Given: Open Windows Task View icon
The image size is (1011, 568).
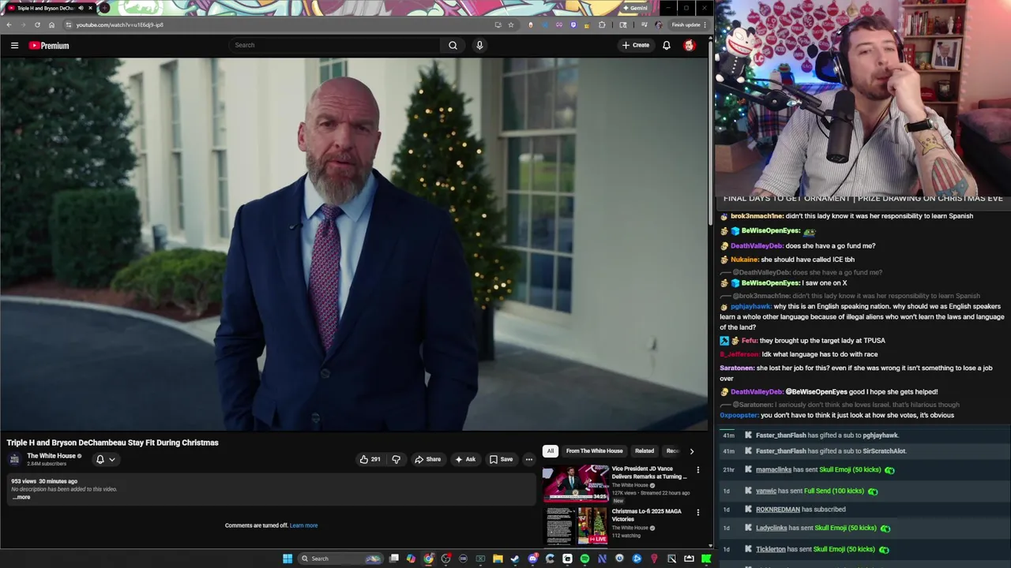Looking at the screenshot, I should pyautogui.click(x=394, y=559).
